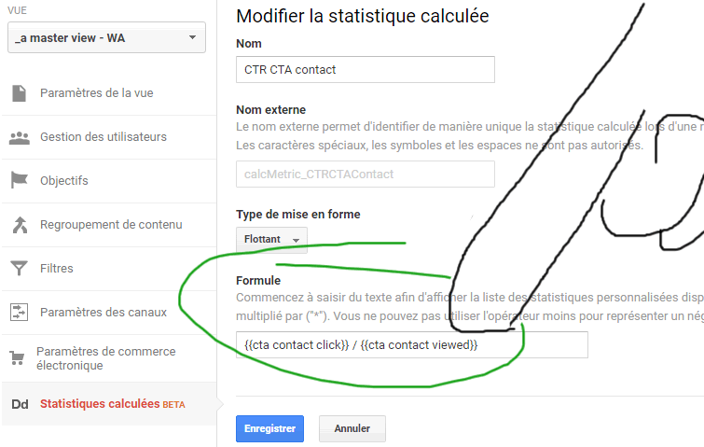
Task: Go to Objectifs section
Action: pos(63,180)
